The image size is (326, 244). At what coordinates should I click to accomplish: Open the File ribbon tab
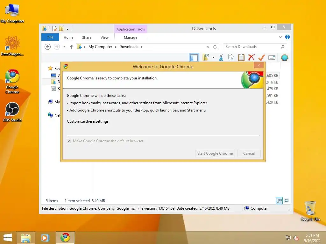(50, 37)
